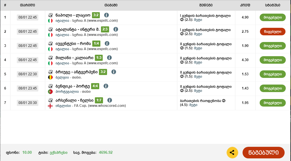Click the Belgium flag icon
This screenshot has width=291, height=161.
tap(50, 77)
